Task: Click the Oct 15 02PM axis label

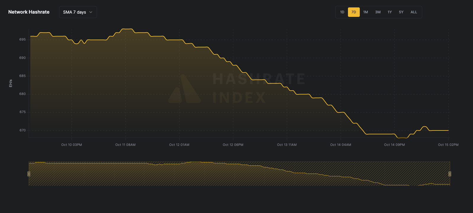Action: pos(448,145)
